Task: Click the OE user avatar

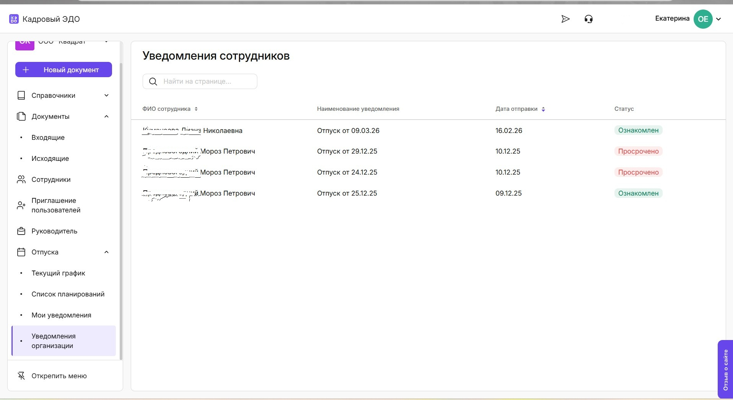Action: tap(703, 19)
